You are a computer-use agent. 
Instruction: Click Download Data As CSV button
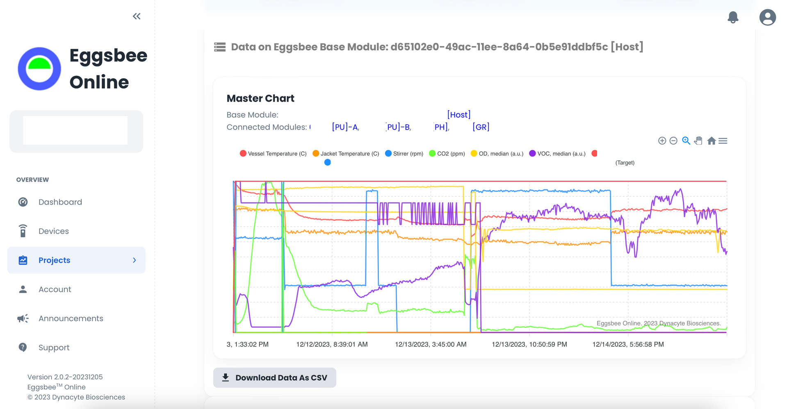point(275,377)
